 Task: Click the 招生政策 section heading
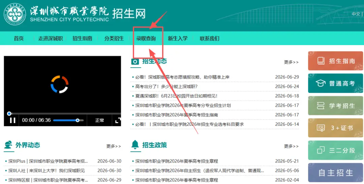pyautogui.click(x=155, y=145)
